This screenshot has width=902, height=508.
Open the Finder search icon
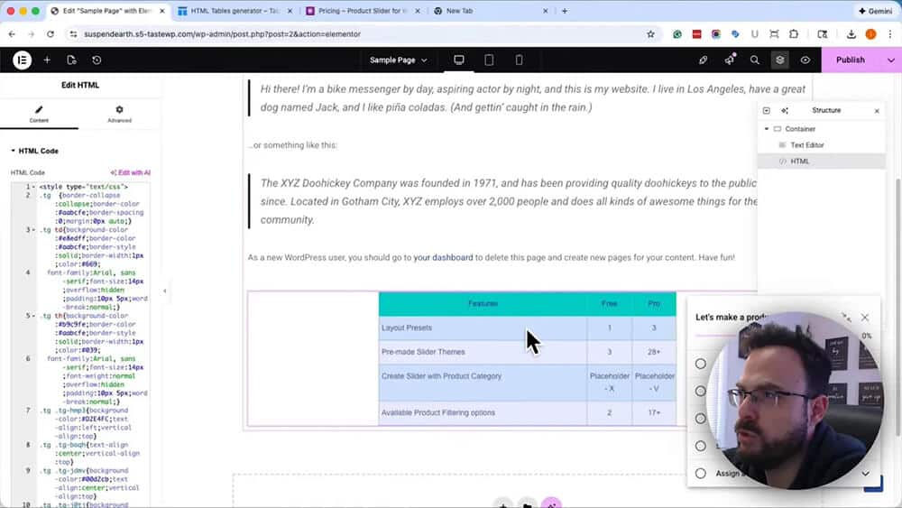755,60
